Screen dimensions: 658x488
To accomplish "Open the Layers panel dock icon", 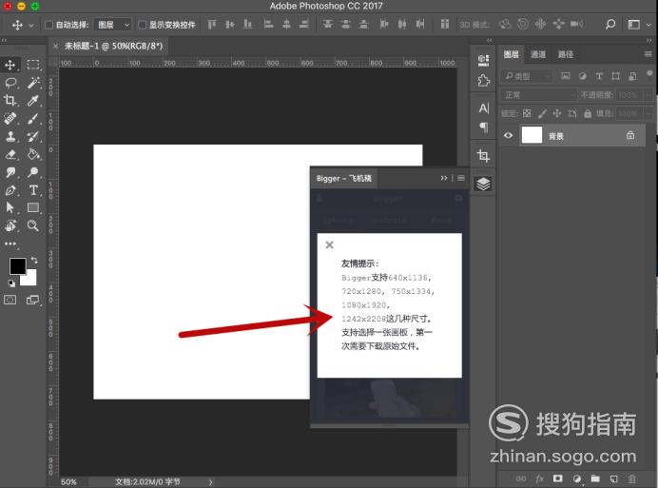I will (483, 184).
